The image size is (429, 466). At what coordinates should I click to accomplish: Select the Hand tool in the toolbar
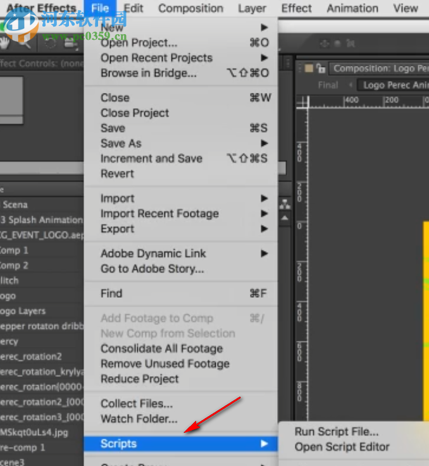[4, 44]
